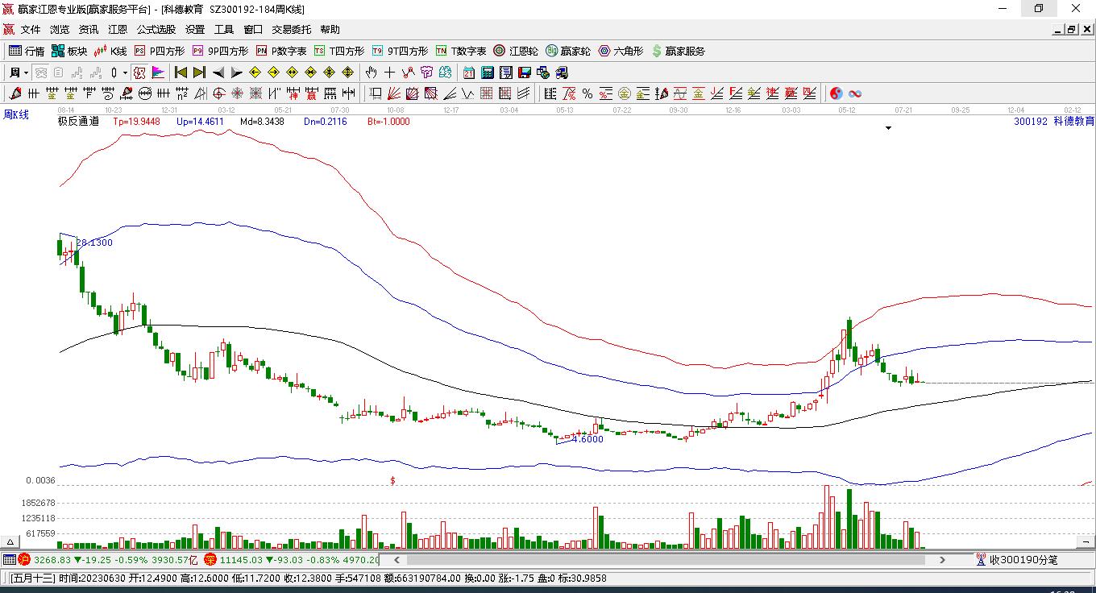Click the horizontal scrollbar right arrow
1096x593 pixels.
click(942, 560)
